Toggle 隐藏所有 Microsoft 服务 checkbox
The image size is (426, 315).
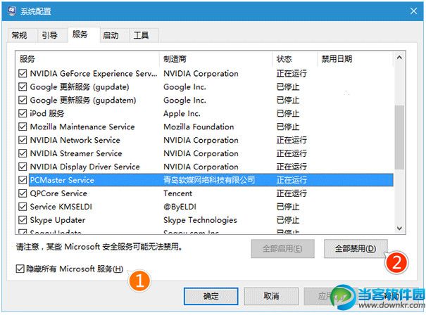(x=20, y=269)
